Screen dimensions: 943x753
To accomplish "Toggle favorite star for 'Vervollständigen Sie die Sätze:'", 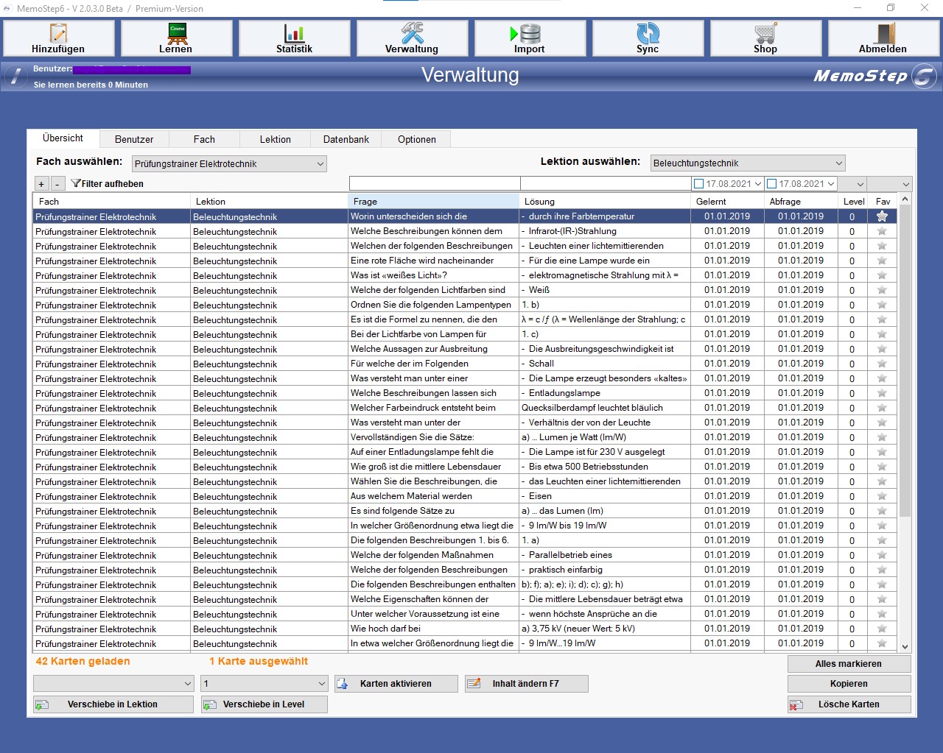I will click(x=882, y=437).
